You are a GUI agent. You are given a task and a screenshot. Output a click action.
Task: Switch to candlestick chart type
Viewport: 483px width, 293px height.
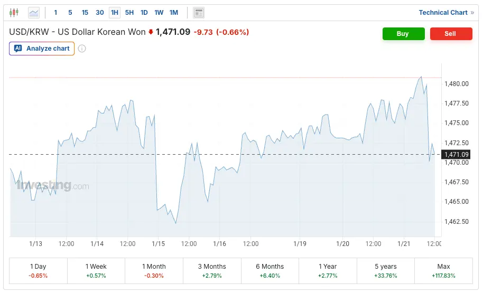pos(14,12)
